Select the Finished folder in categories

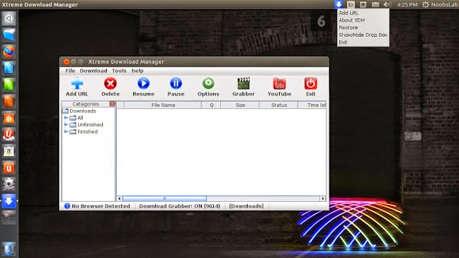(84, 132)
